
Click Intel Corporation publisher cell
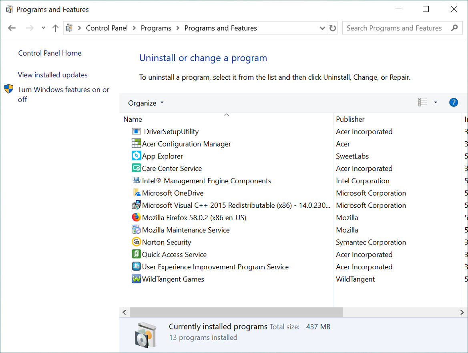coord(362,181)
